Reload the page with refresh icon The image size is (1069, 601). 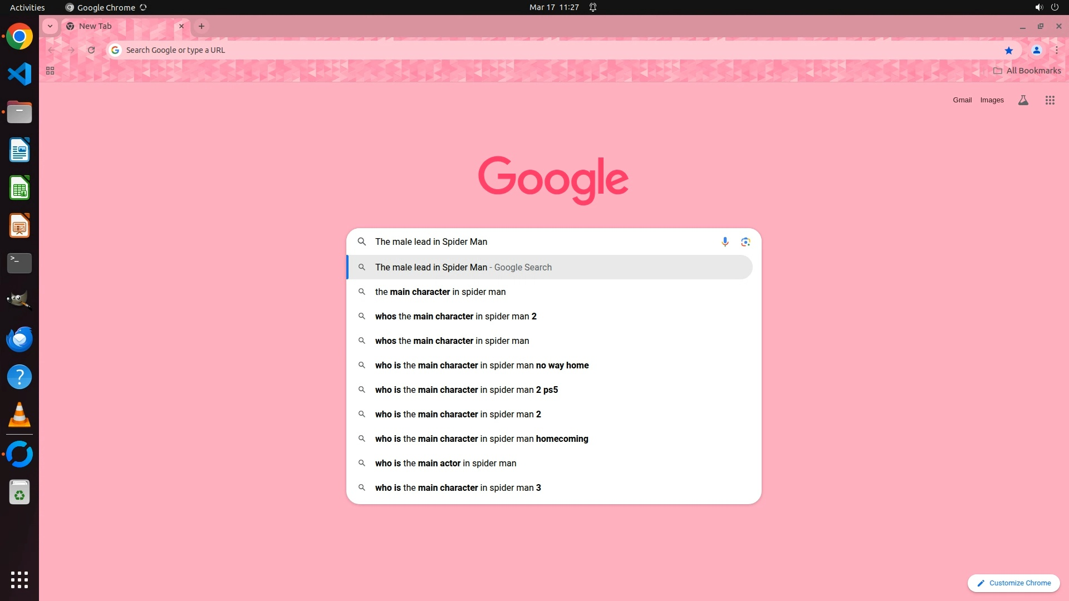pyautogui.click(x=91, y=50)
